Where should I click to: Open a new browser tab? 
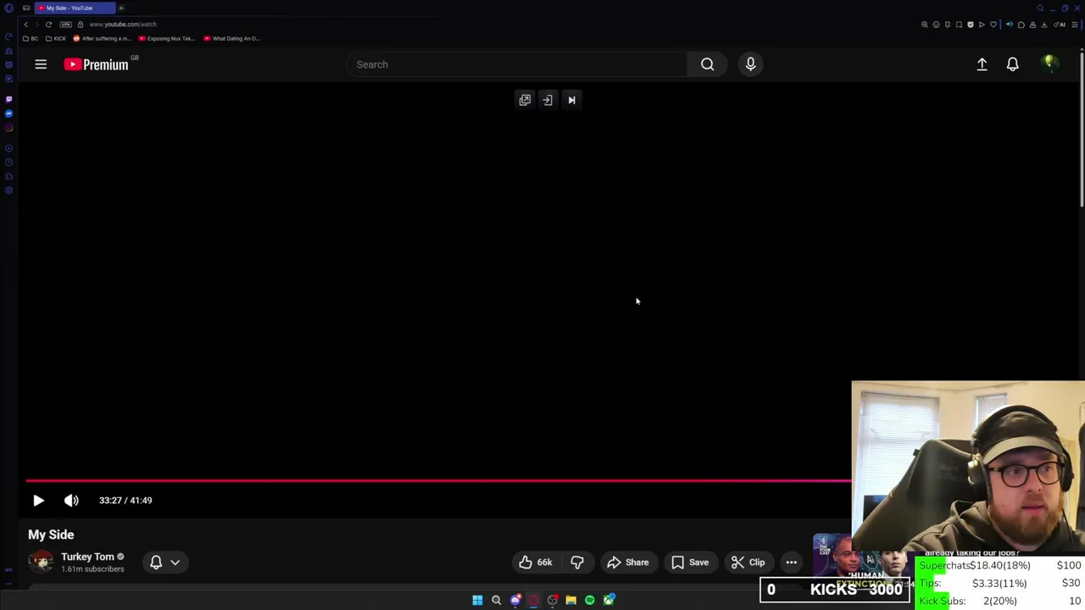121,8
